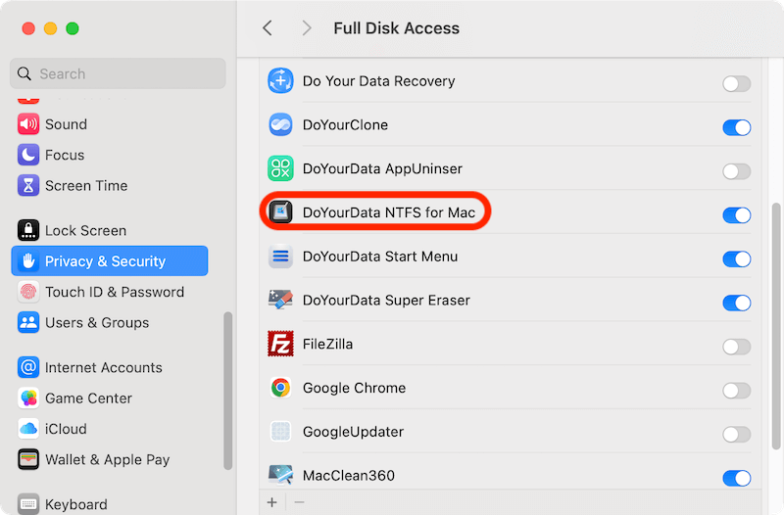Click the Lock Screen icon in sidebar
Image resolution: width=784 pixels, height=515 pixels.
click(28, 230)
